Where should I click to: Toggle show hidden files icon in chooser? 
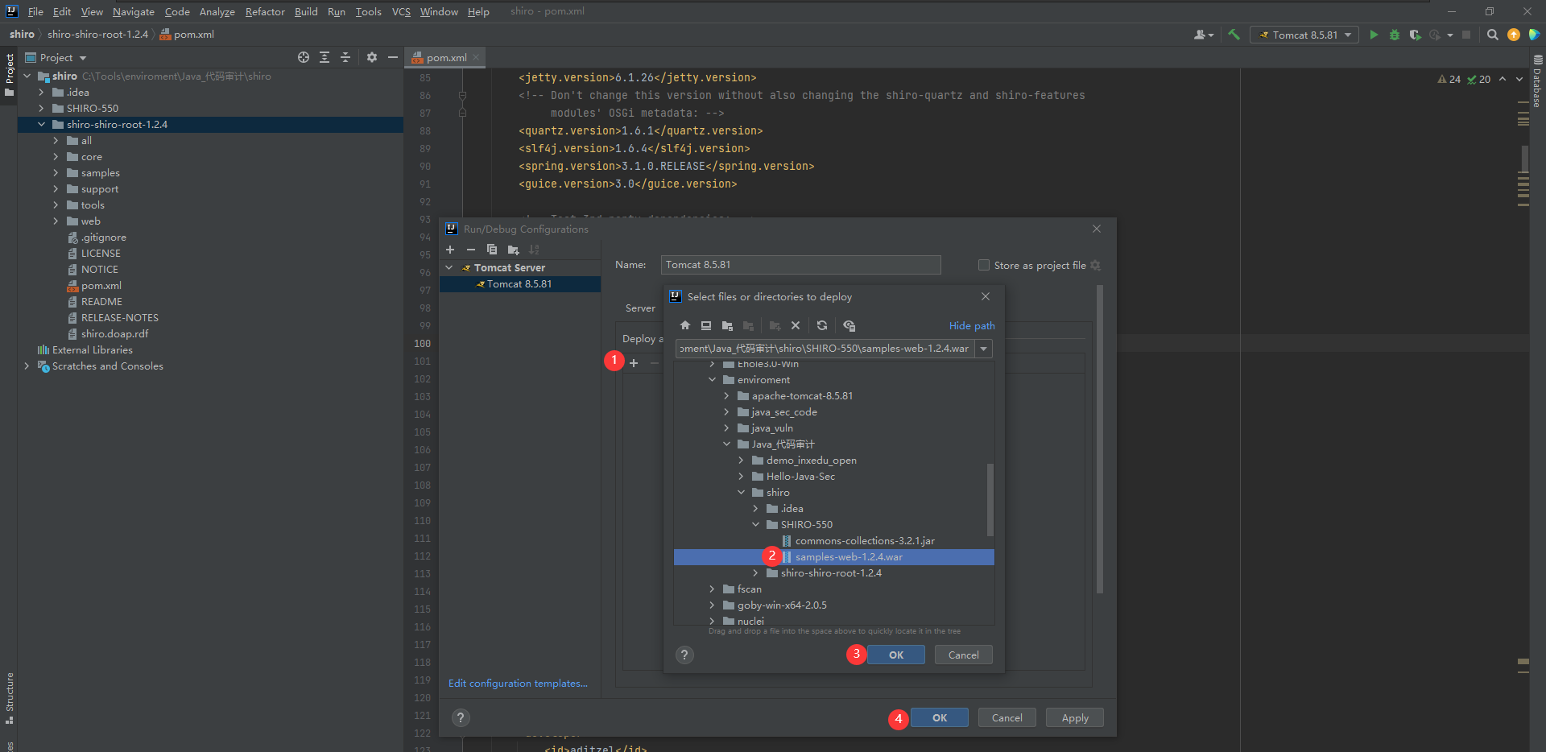coord(849,325)
